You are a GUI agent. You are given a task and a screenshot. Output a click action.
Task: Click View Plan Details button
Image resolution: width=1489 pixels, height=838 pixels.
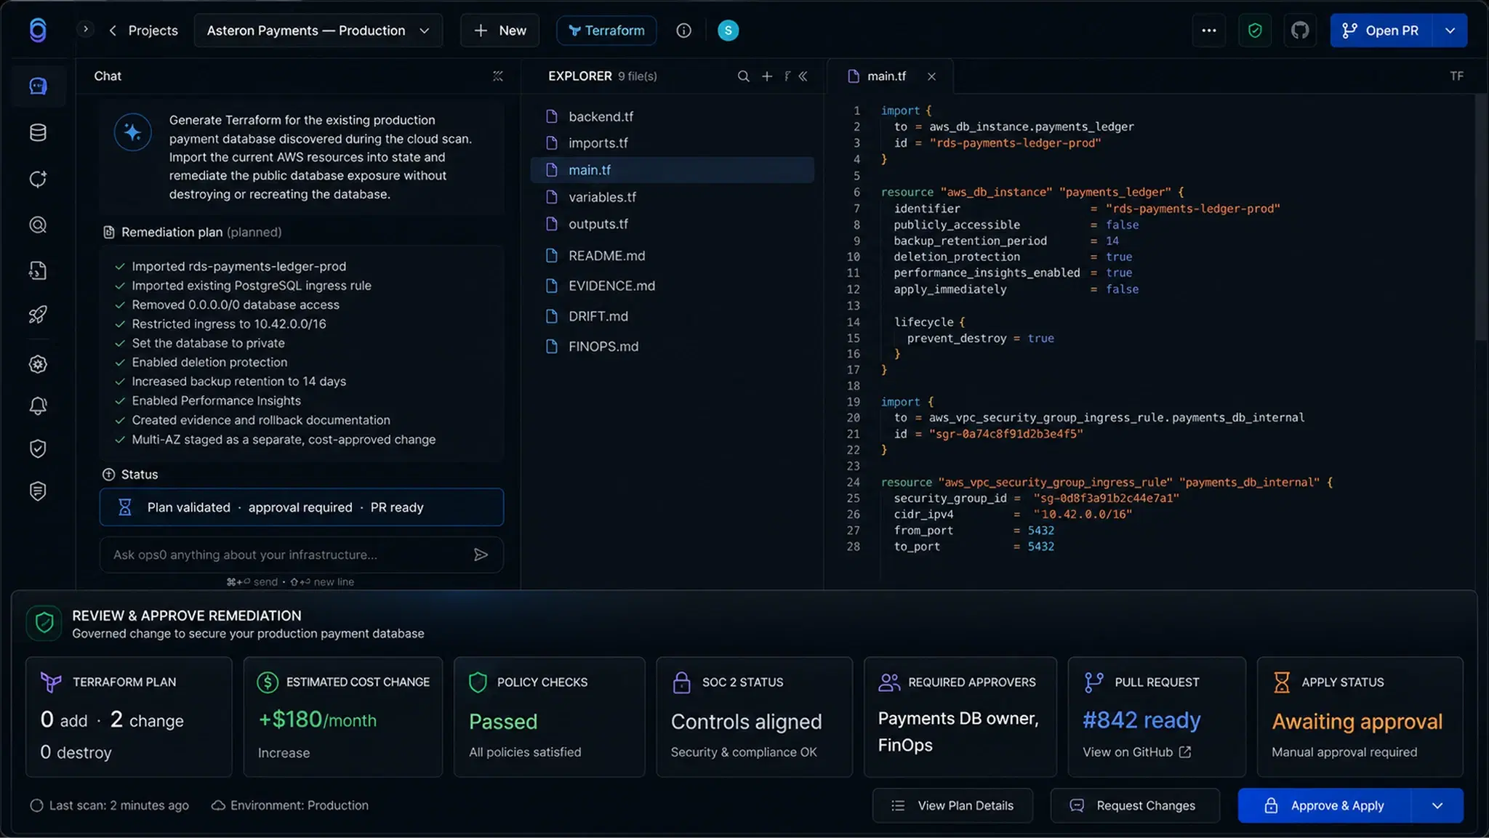coord(952,805)
